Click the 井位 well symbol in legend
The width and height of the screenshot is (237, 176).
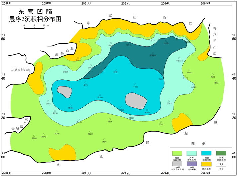(x=221, y=163)
